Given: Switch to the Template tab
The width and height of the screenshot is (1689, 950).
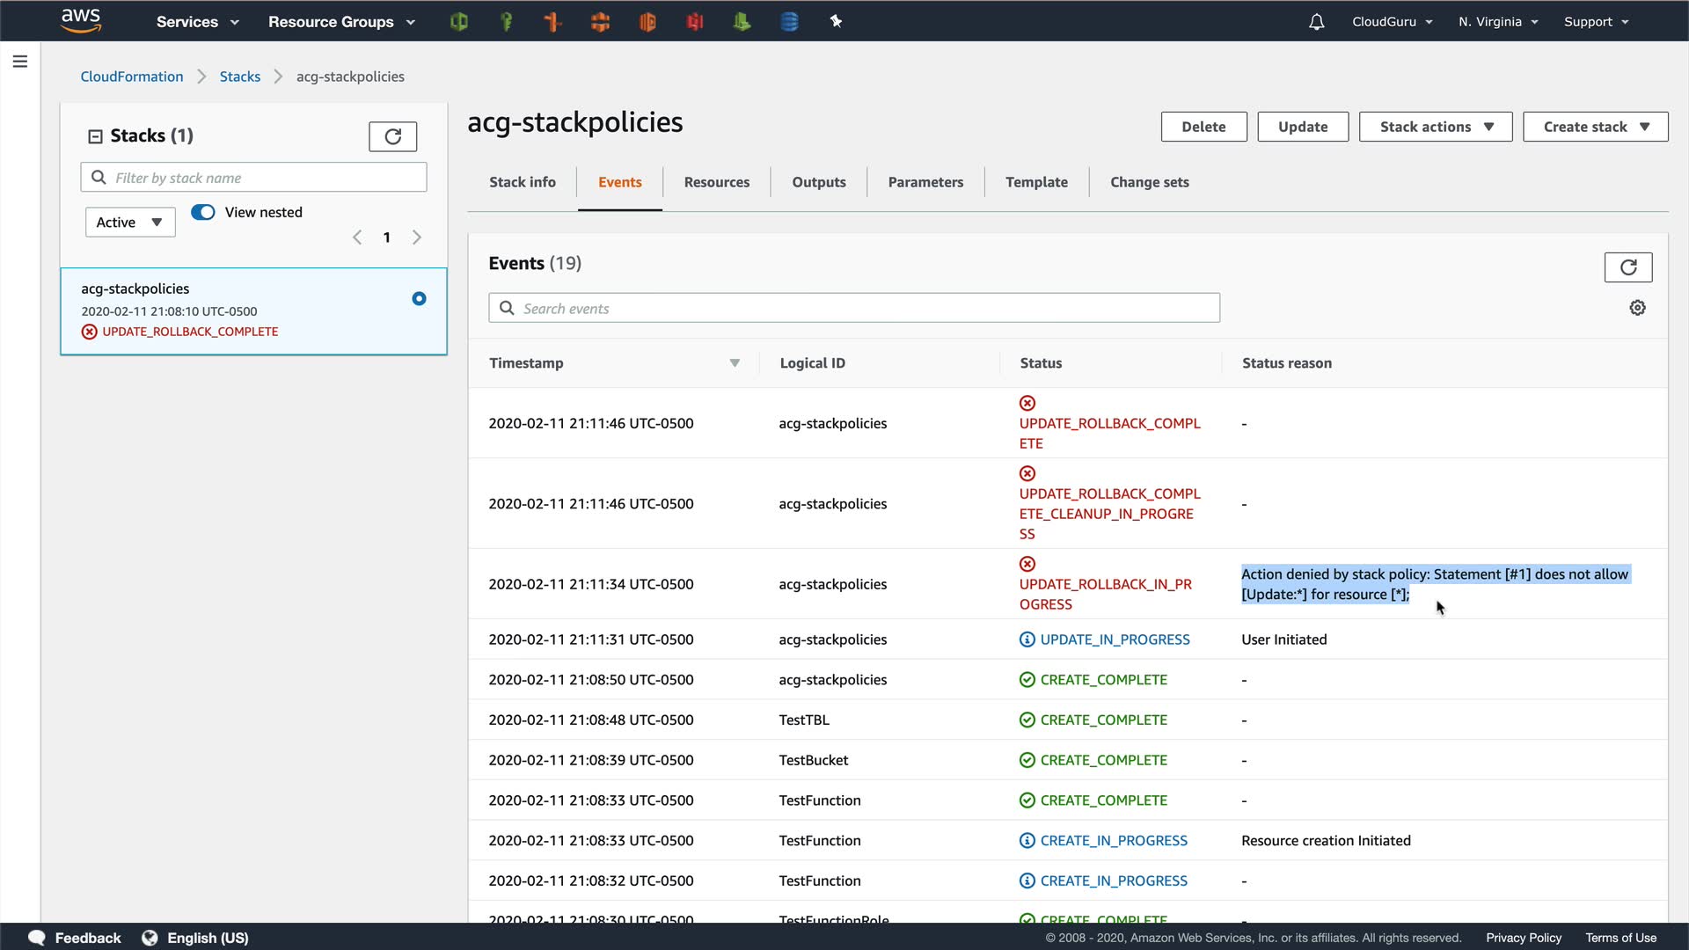Looking at the screenshot, I should click(1036, 182).
